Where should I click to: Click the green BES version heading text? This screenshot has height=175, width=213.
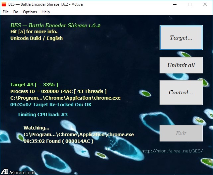click(55, 26)
